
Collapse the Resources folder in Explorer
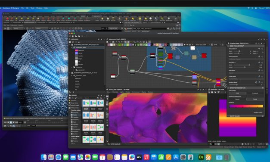[x=72, y=67]
